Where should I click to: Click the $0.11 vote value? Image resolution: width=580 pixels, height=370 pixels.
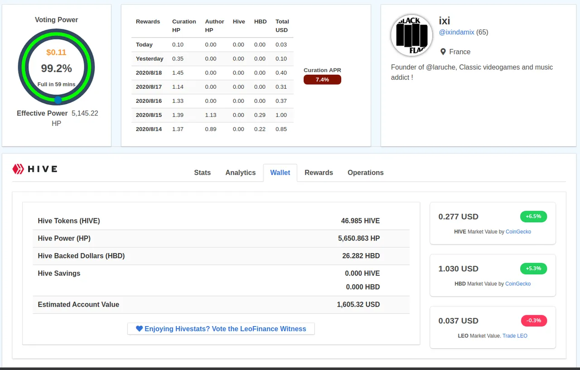[x=56, y=53]
